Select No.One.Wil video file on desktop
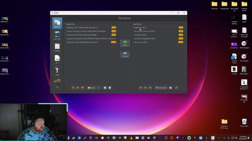The width and height of the screenshot is (252, 141). (x=5, y=45)
